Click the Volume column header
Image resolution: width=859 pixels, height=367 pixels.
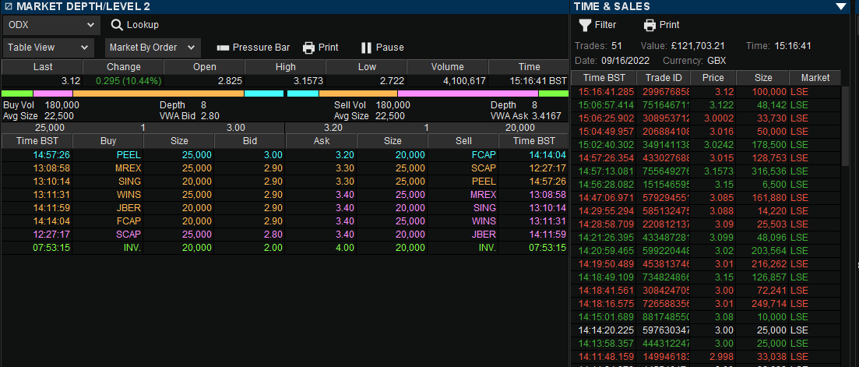pyautogui.click(x=447, y=67)
